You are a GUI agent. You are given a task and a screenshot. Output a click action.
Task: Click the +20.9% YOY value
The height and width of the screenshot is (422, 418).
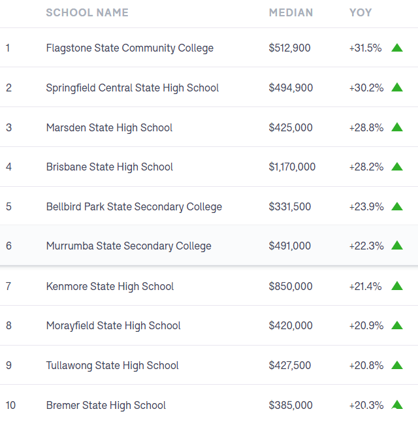tap(366, 326)
